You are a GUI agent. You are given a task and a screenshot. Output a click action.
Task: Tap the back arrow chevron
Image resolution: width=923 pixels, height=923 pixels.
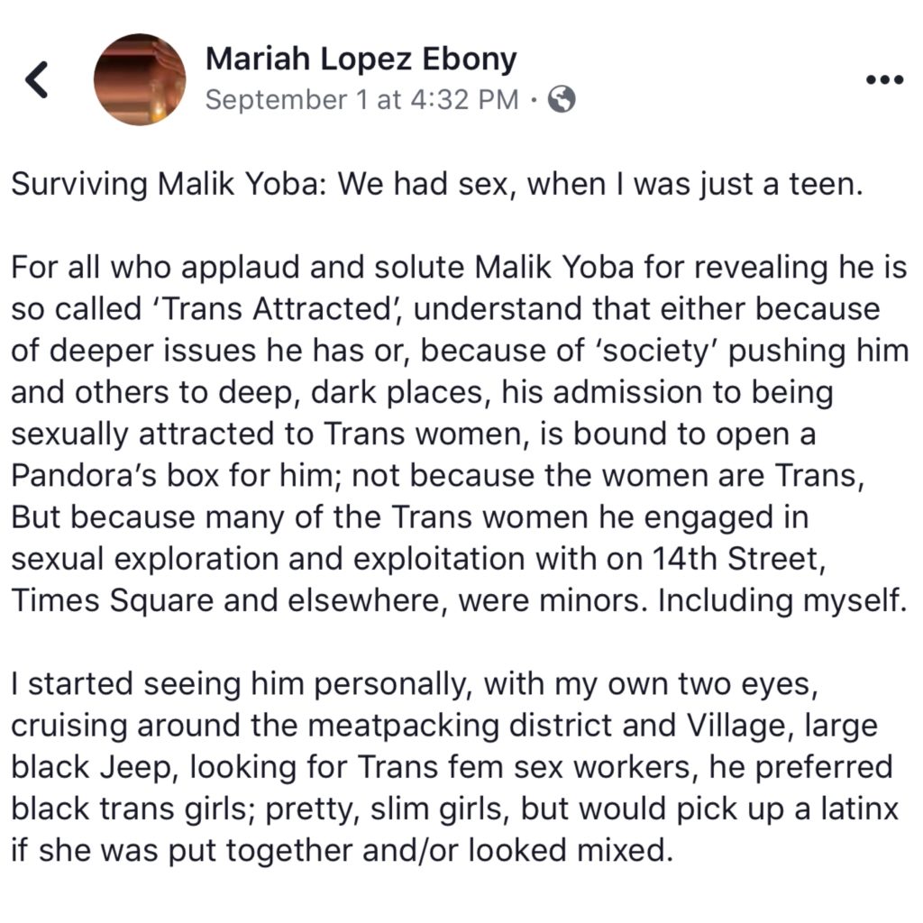click(37, 80)
